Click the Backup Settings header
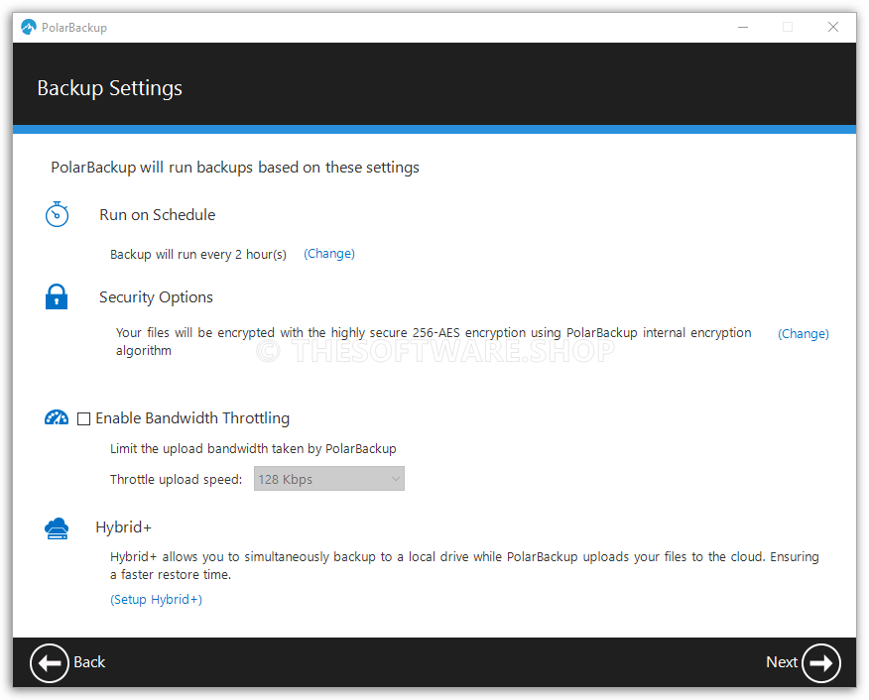 (109, 88)
